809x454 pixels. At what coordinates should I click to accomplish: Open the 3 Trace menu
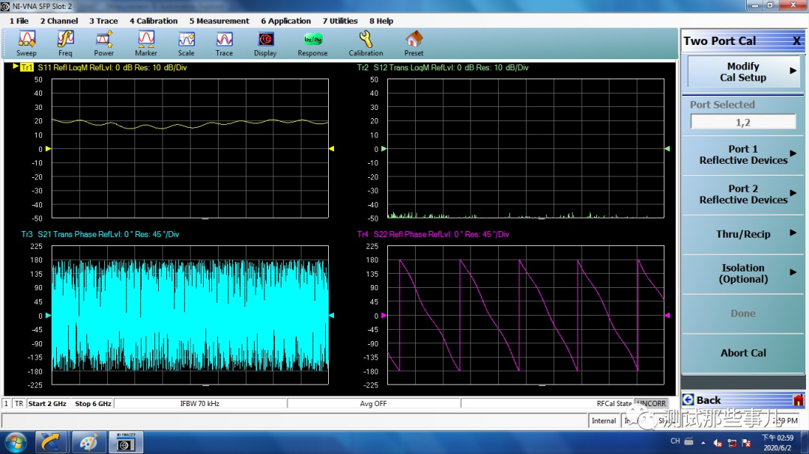click(x=103, y=21)
